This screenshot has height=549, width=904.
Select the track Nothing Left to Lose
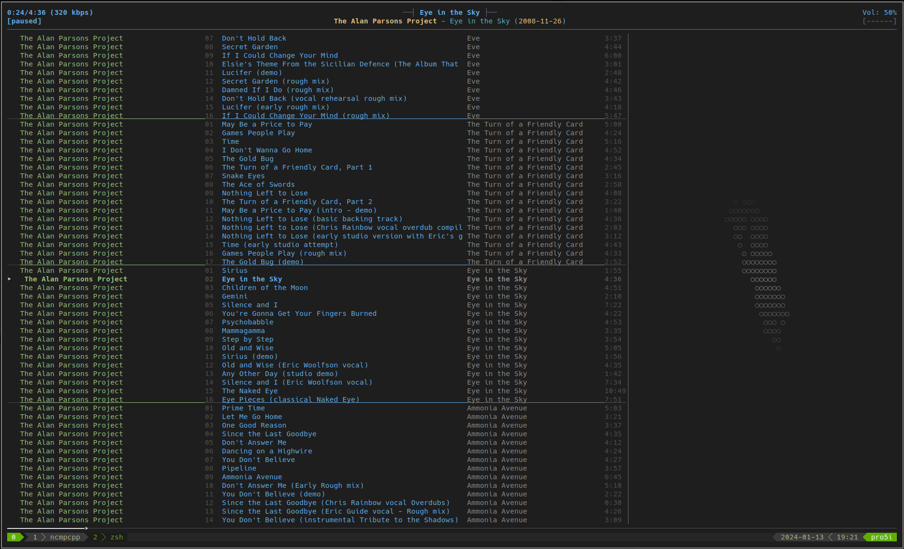(265, 193)
